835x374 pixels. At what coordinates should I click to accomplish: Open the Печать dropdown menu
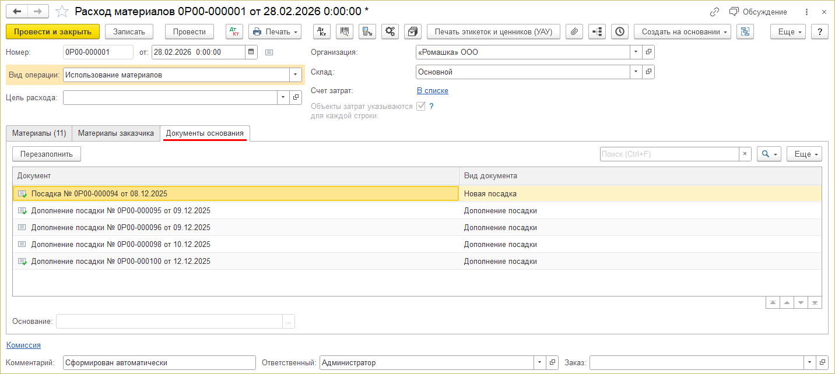tap(275, 31)
